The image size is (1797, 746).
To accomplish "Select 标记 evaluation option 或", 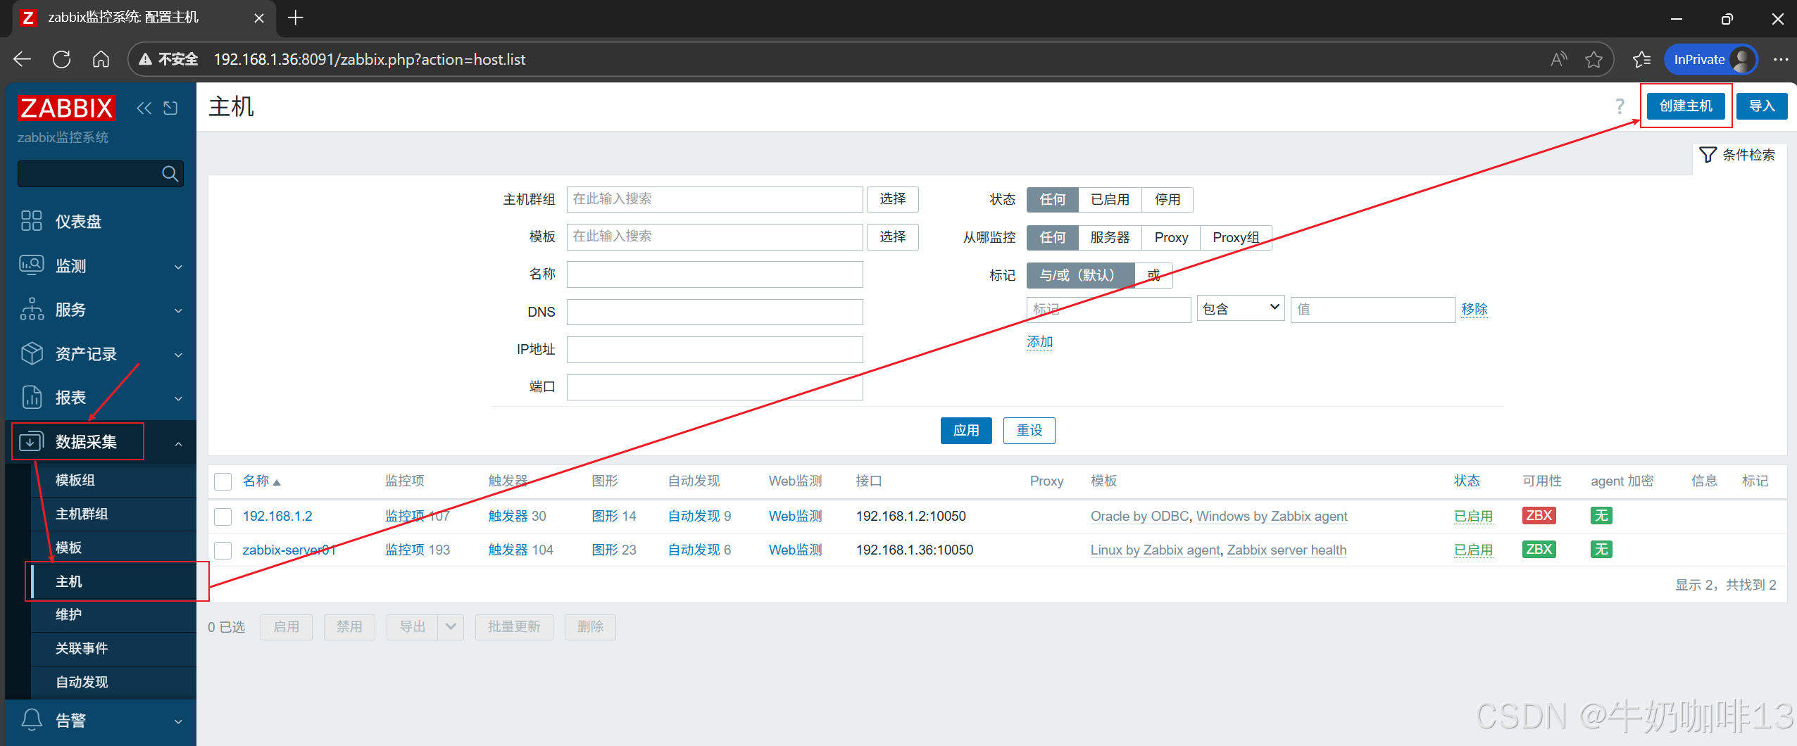I will tap(1153, 275).
